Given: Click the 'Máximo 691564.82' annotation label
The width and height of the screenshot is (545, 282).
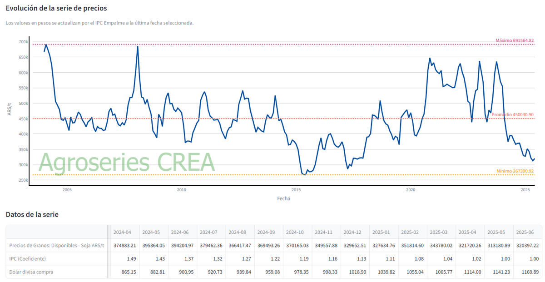Looking at the screenshot, I should 515,40.
